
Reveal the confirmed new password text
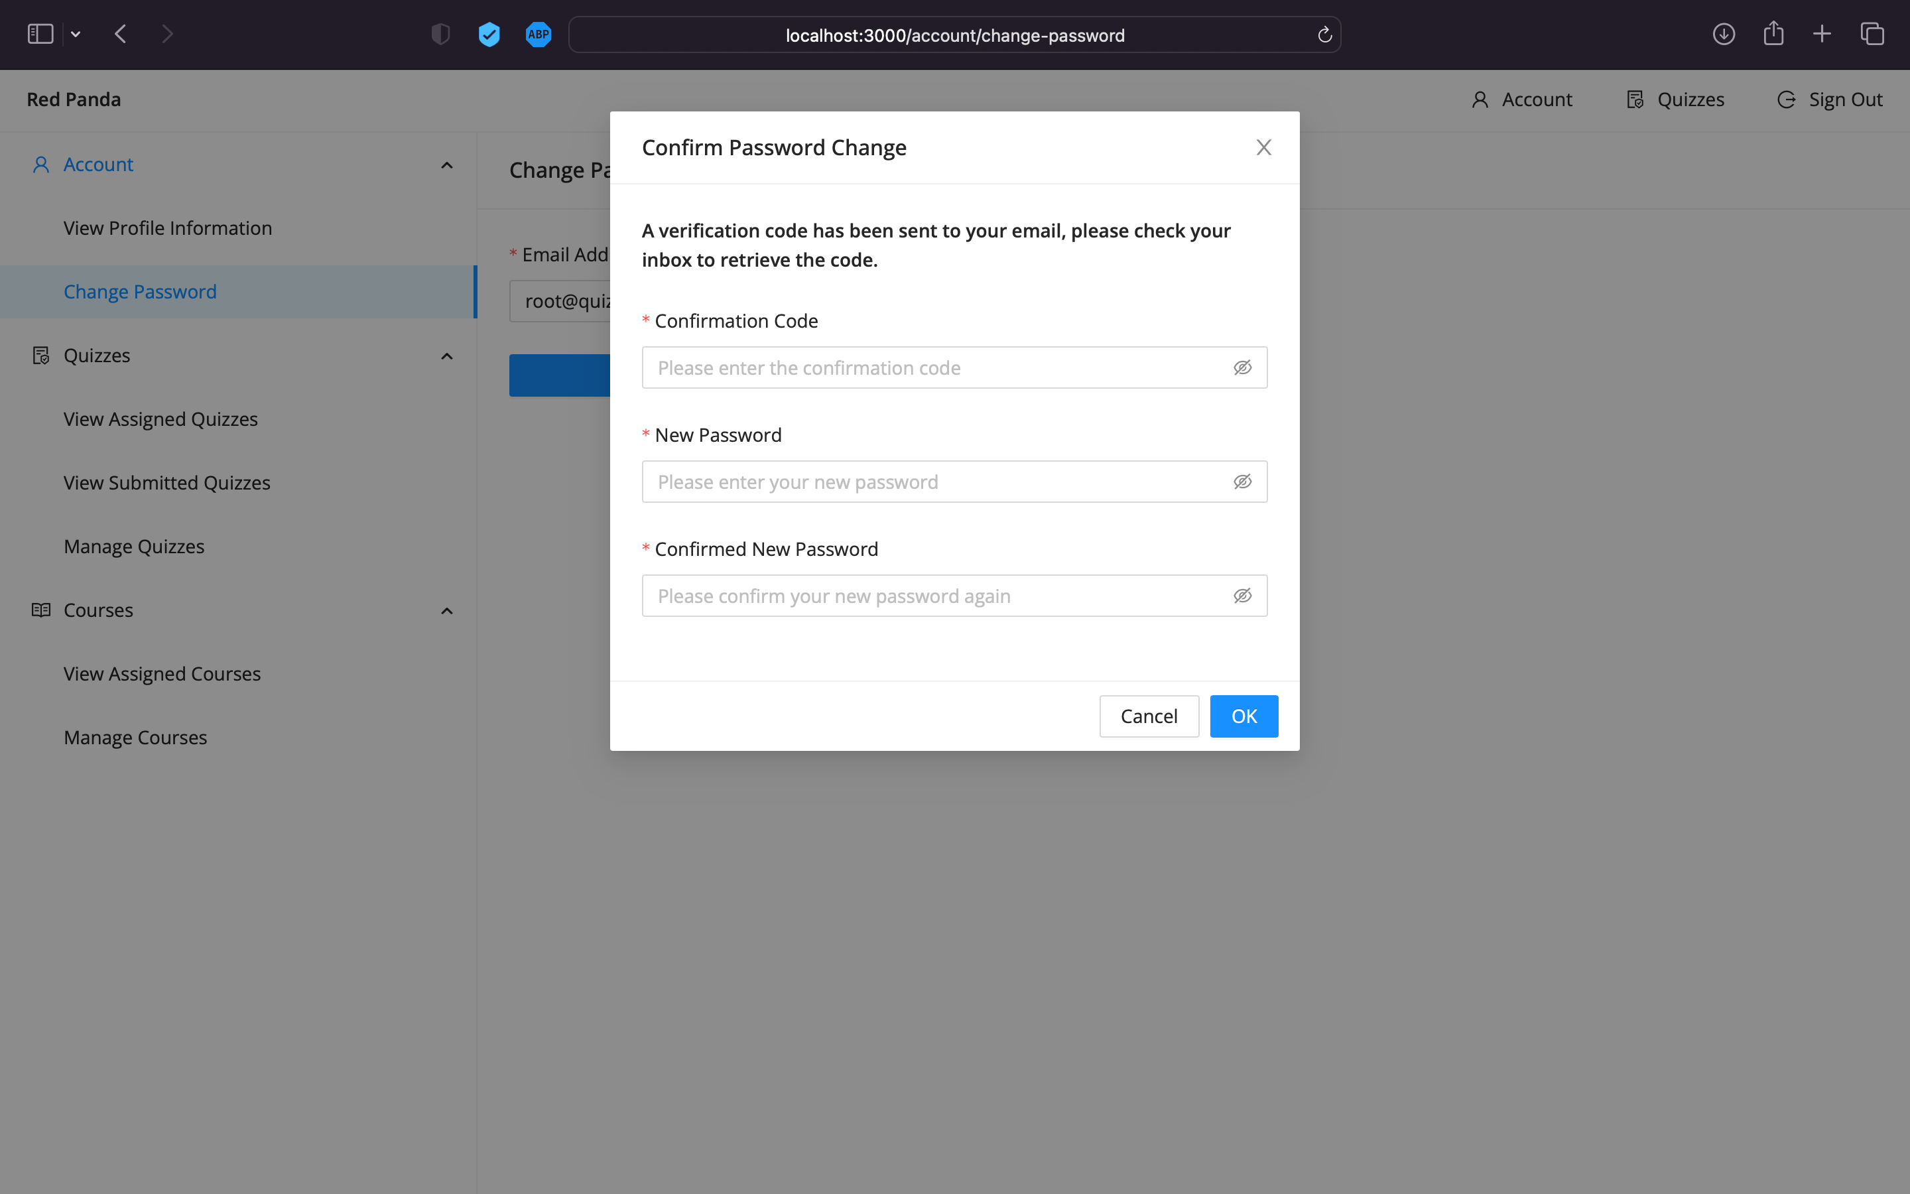point(1242,596)
